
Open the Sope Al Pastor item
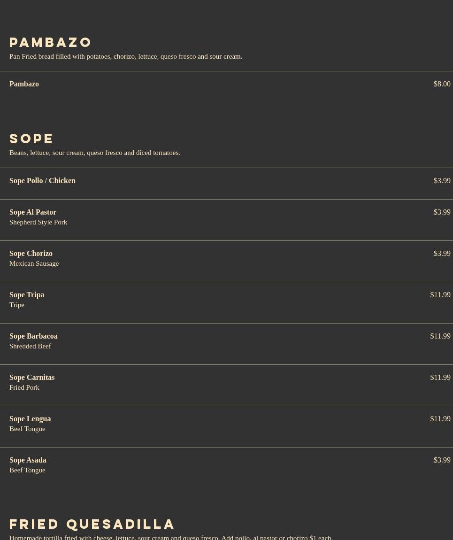[x=33, y=212]
